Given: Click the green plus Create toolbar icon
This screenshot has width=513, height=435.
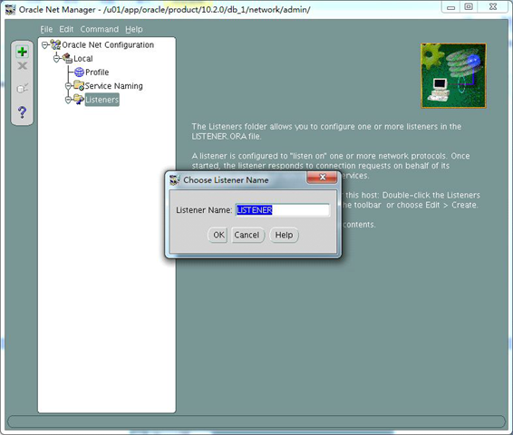Looking at the screenshot, I should [x=23, y=52].
